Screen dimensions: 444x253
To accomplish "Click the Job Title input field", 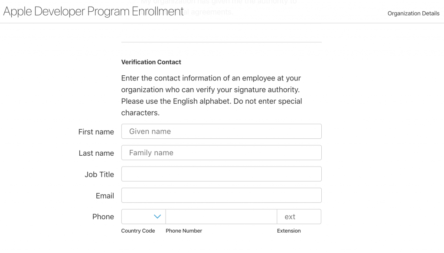I will point(221,174).
